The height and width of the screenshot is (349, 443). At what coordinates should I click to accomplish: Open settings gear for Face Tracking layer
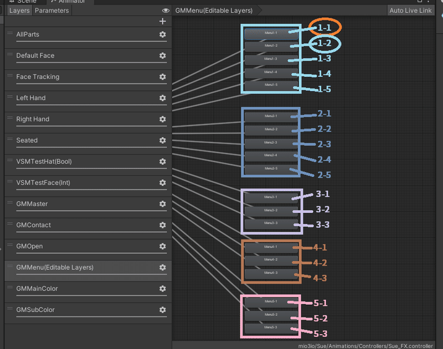tap(162, 77)
